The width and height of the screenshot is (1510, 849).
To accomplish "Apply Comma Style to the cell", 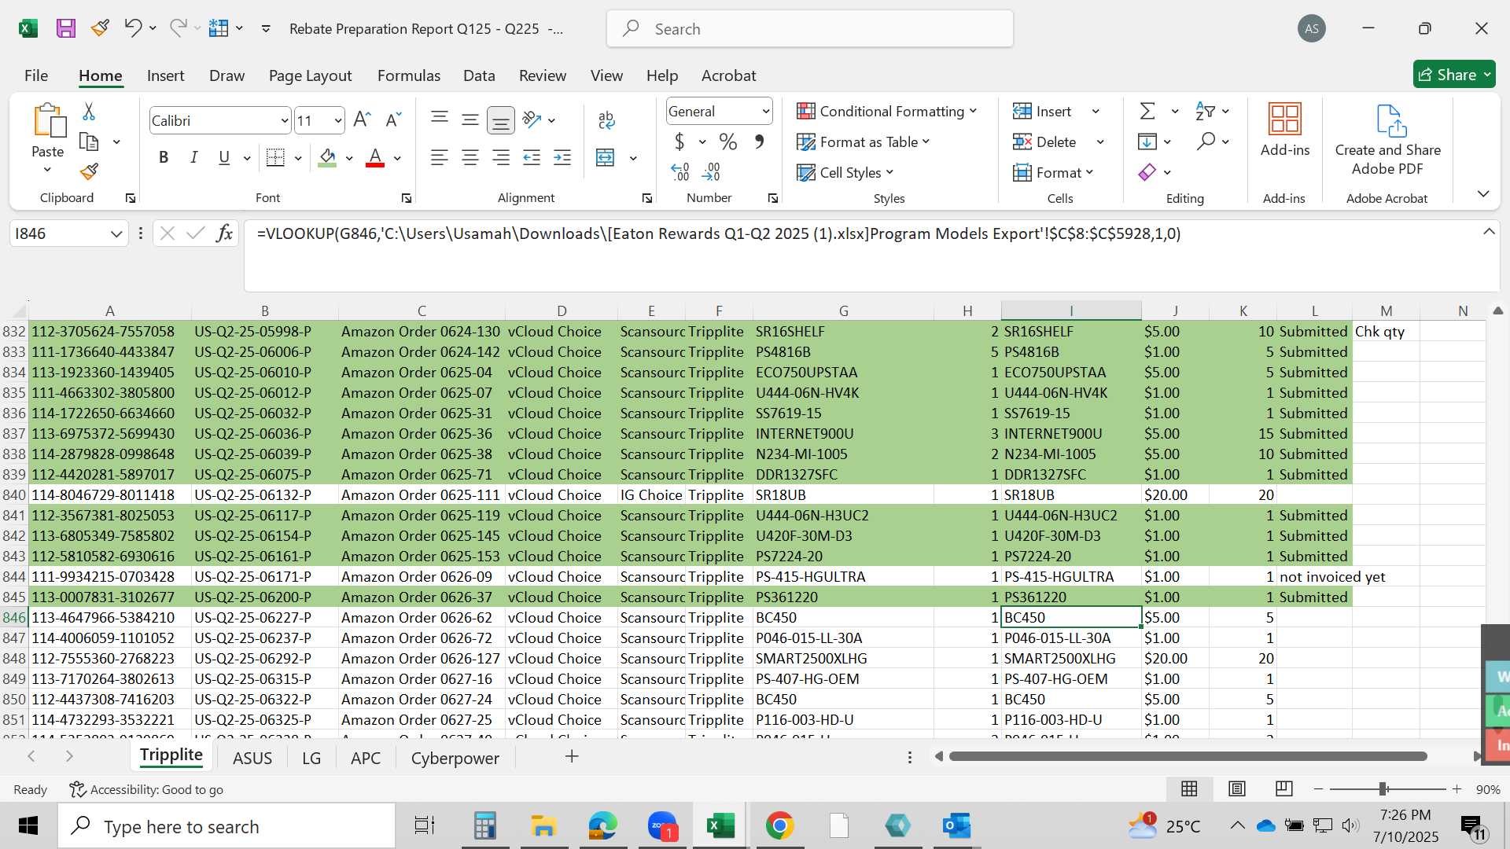I will (759, 142).
